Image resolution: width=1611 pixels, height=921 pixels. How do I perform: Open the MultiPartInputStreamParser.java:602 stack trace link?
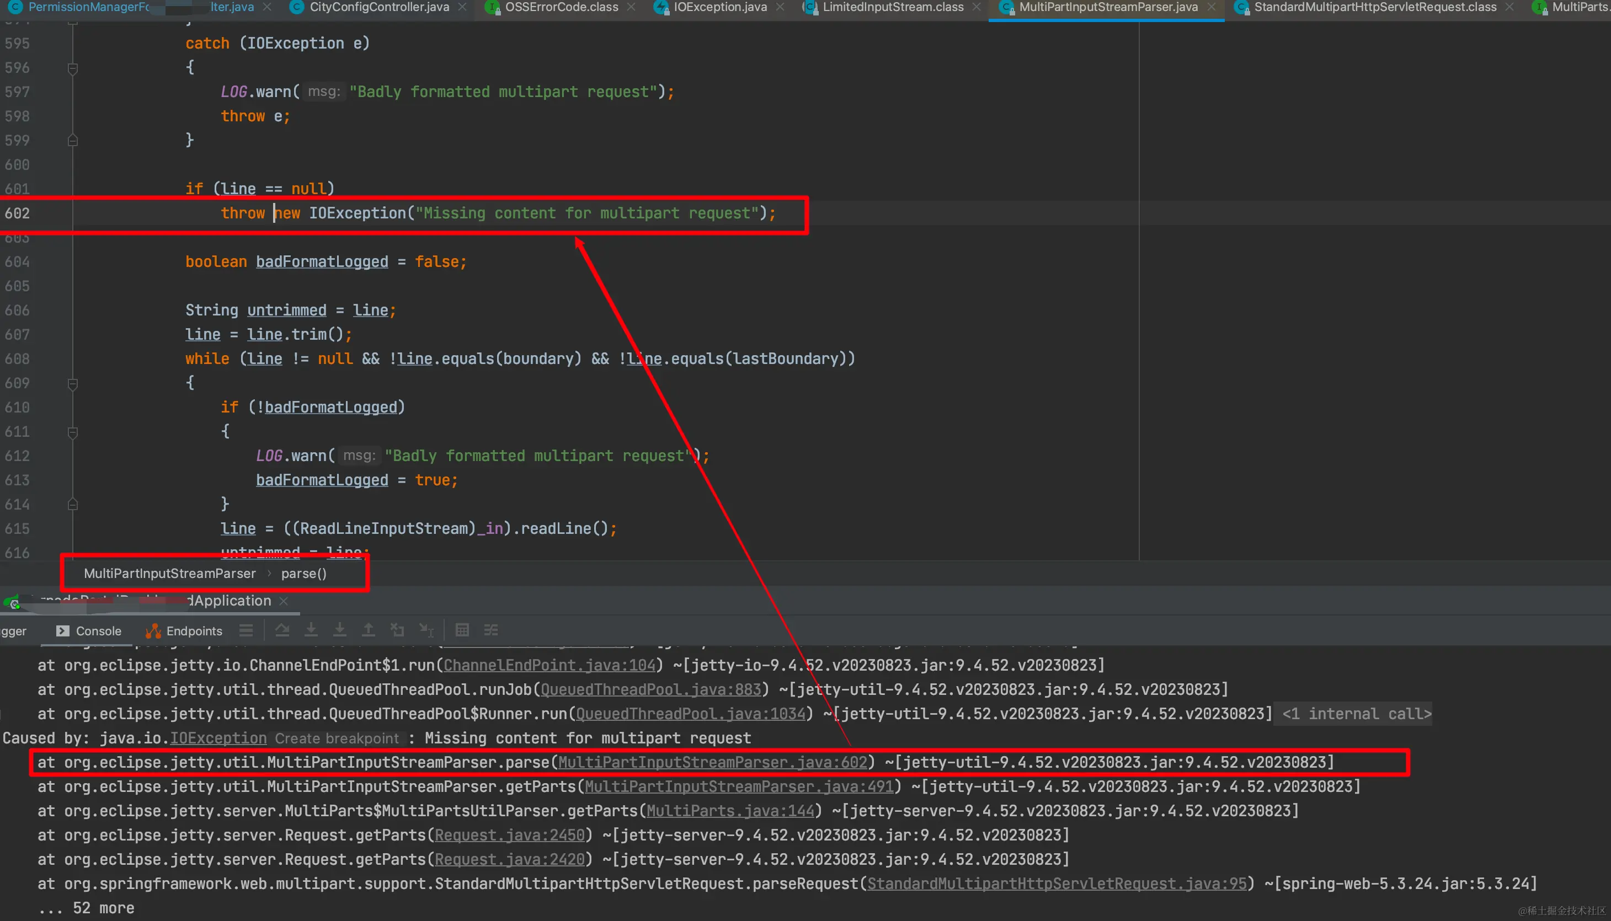click(712, 763)
